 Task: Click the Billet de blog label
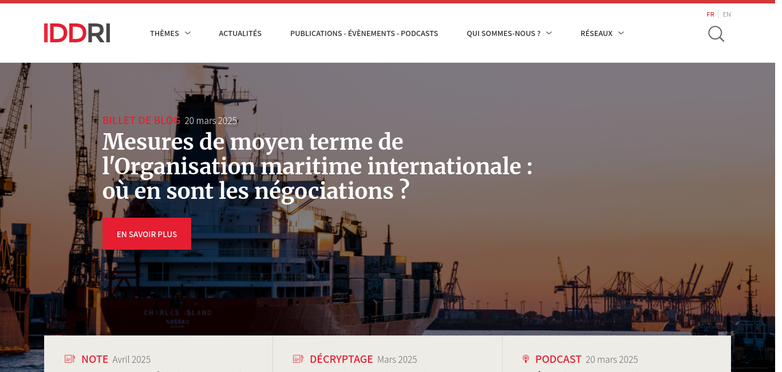point(141,120)
